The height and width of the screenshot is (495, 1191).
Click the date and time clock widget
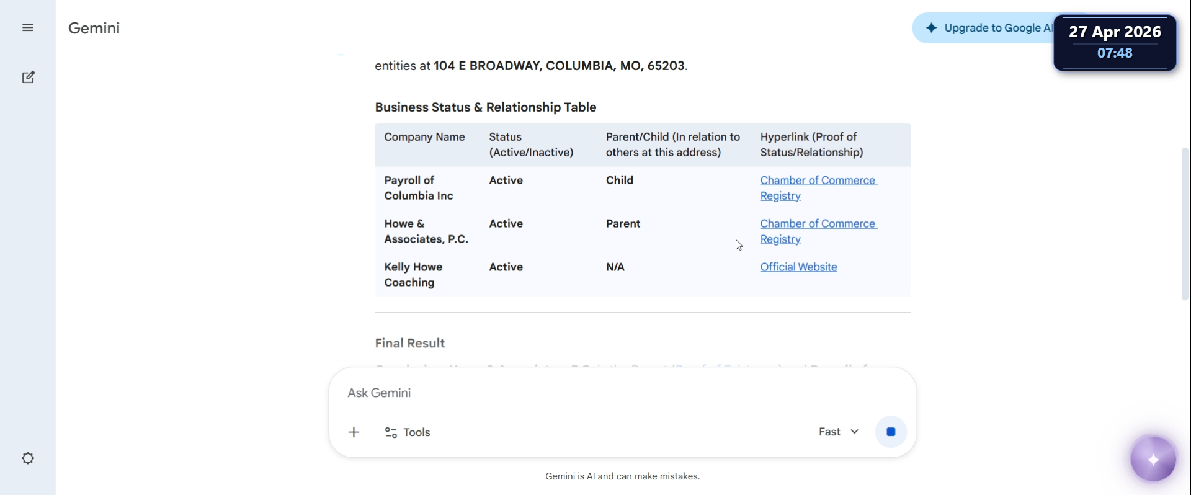pyautogui.click(x=1115, y=43)
